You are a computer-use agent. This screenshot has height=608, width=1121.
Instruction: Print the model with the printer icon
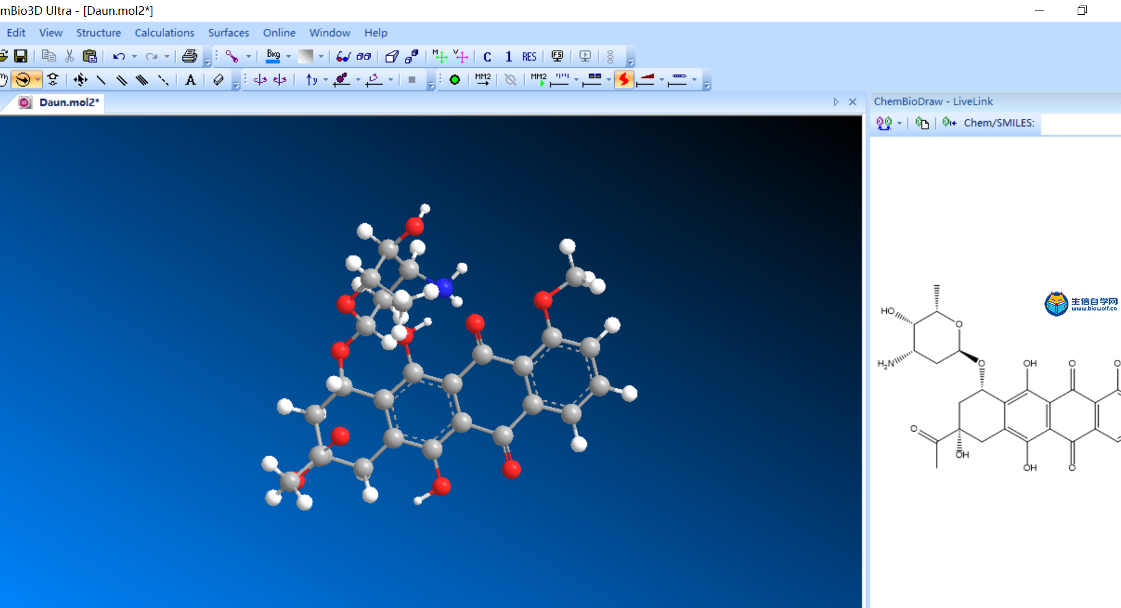[x=189, y=56]
